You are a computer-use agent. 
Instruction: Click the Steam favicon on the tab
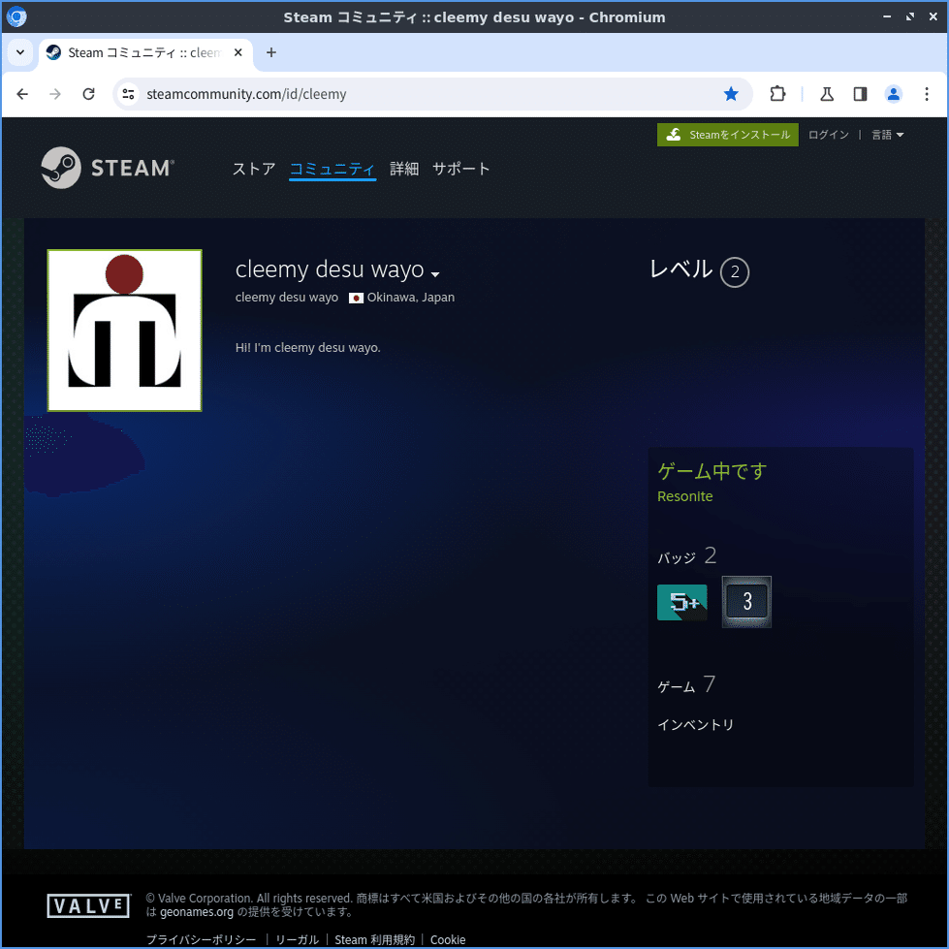tap(54, 52)
